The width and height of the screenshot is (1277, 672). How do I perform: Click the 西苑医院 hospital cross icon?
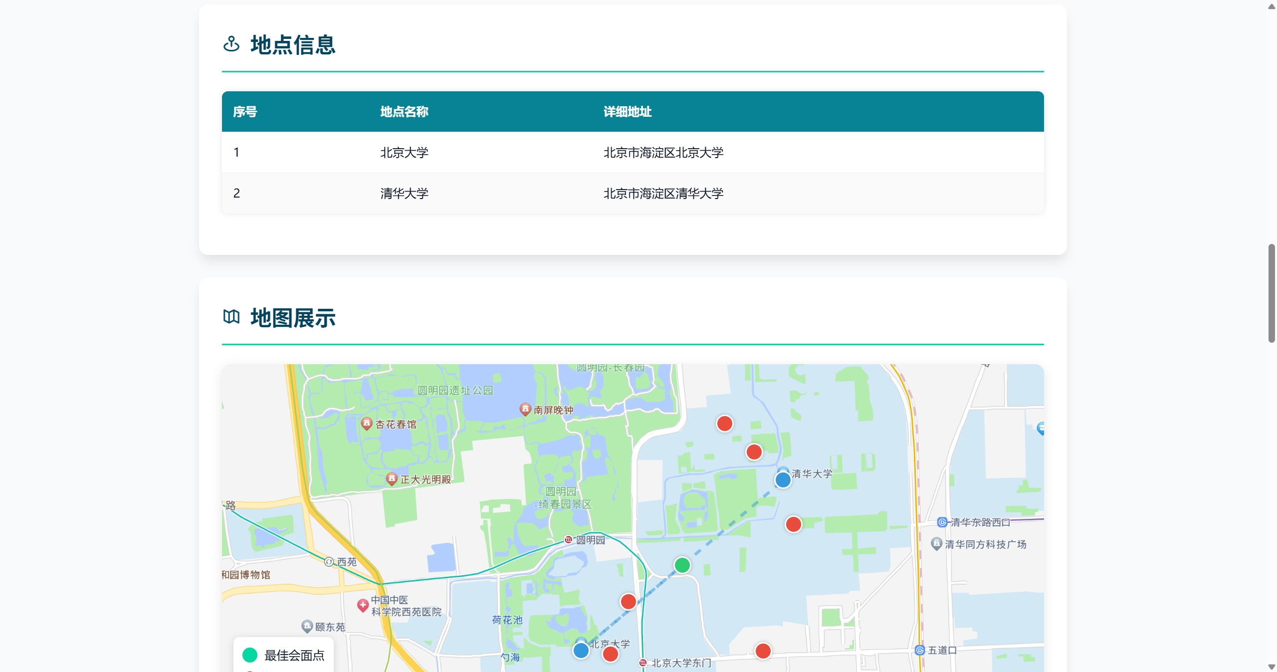tap(363, 605)
